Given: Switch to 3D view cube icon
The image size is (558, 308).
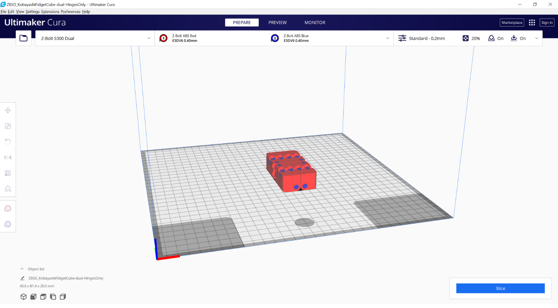Looking at the screenshot, I should 24,297.
